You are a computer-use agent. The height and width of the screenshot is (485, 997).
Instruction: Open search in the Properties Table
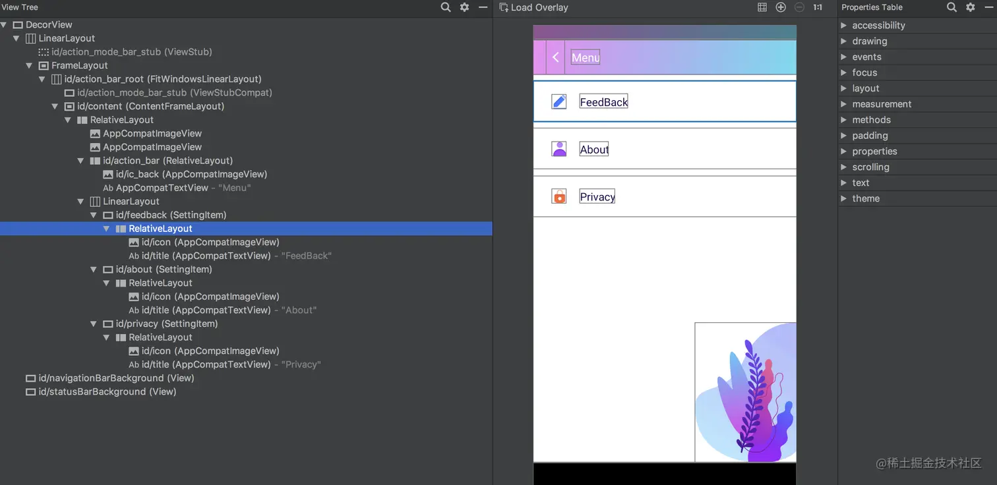click(952, 7)
